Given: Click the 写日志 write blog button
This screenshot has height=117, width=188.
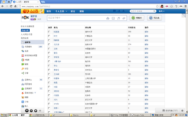Looking at the screenshot, I should pos(155,18).
